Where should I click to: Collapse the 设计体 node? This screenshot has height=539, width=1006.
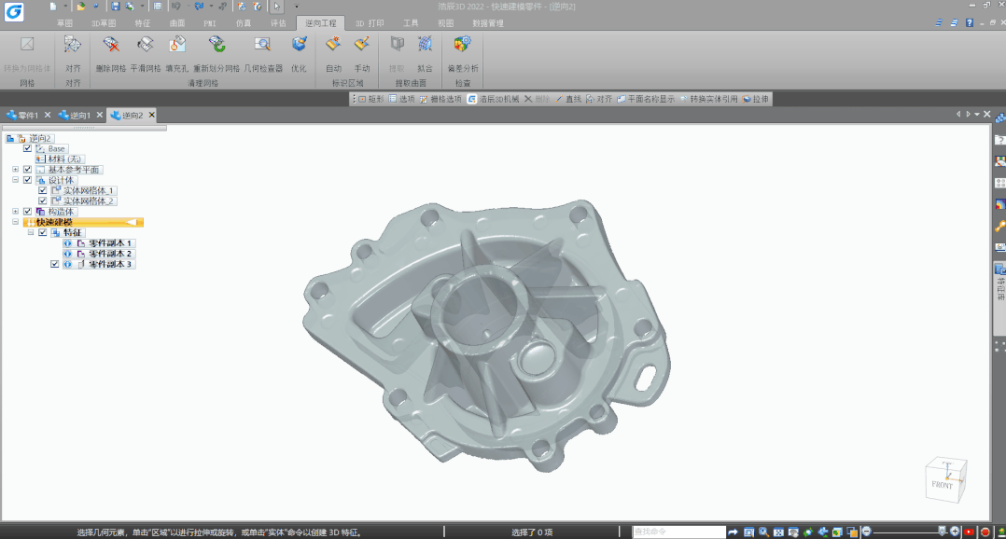point(15,179)
